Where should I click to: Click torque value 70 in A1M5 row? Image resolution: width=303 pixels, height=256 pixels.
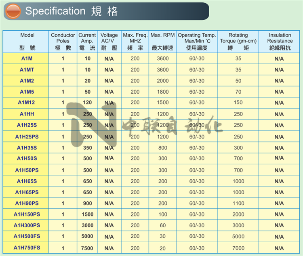[238, 92]
